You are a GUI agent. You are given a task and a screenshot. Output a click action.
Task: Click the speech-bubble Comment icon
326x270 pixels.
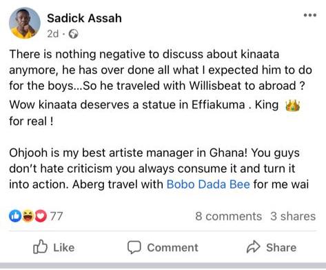(x=134, y=247)
